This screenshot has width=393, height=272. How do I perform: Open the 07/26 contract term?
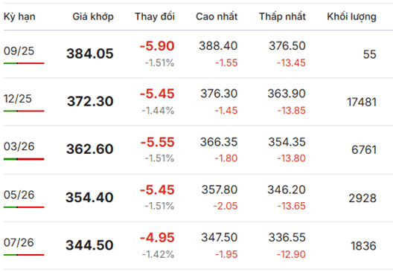pos(19,242)
